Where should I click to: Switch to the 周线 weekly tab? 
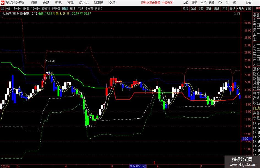pos(73,9)
